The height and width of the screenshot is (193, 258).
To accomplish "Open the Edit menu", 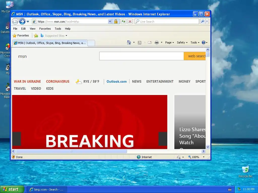I will (x=23, y=29).
